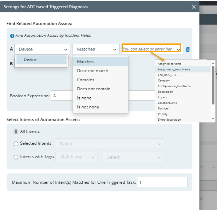Image resolution: width=217 pixels, height=210 pixels.
Task: Click the Maximum Number of Intents input
Action: pyautogui.click(x=162, y=182)
